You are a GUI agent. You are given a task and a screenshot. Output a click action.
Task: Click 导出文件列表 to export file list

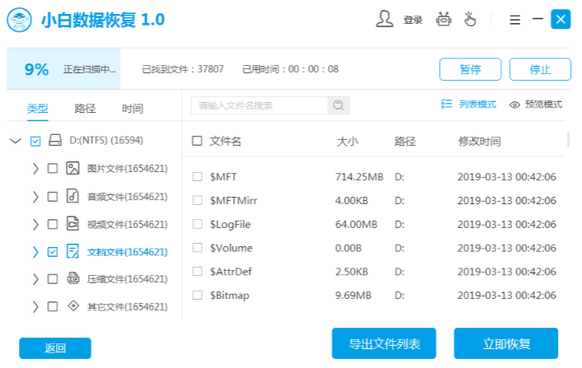(x=384, y=343)
